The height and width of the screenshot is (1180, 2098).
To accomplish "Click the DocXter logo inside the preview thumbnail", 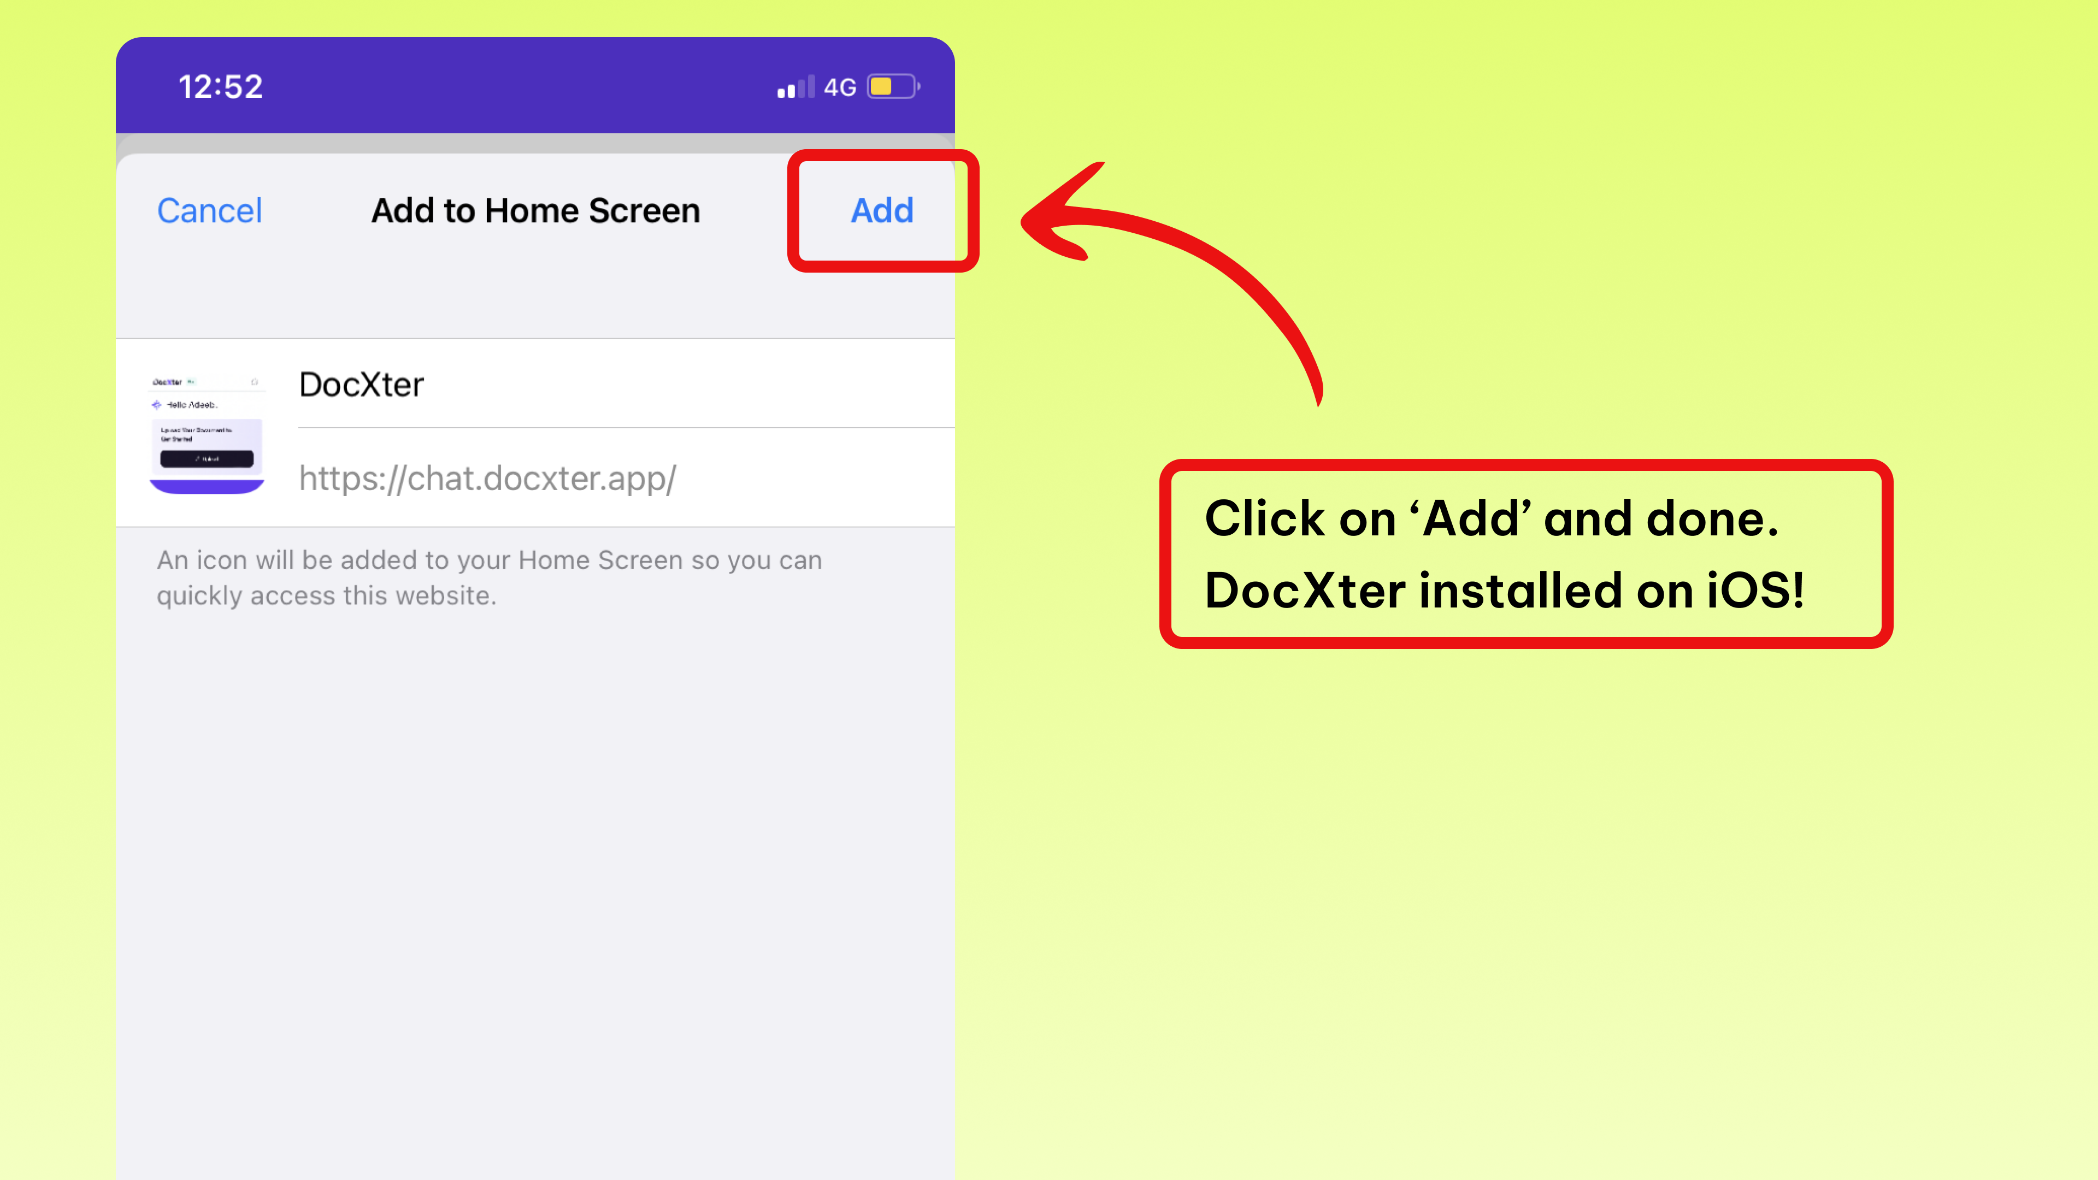I will click(x=168, y=382).
